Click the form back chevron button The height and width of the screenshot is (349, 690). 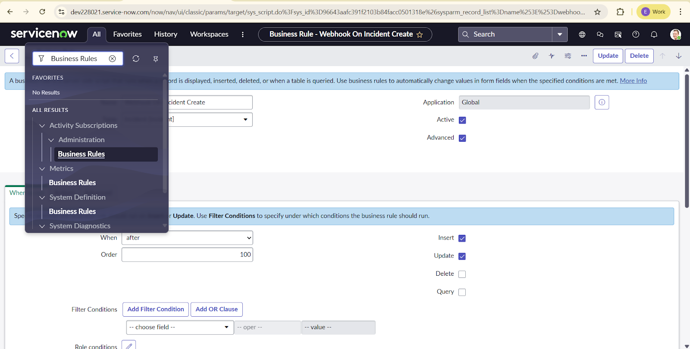pyautogui.click(x=12, y=56)
